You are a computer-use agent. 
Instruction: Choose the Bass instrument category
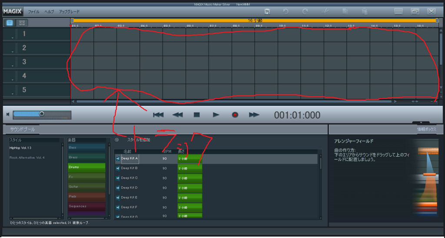[x=86, y=148]
